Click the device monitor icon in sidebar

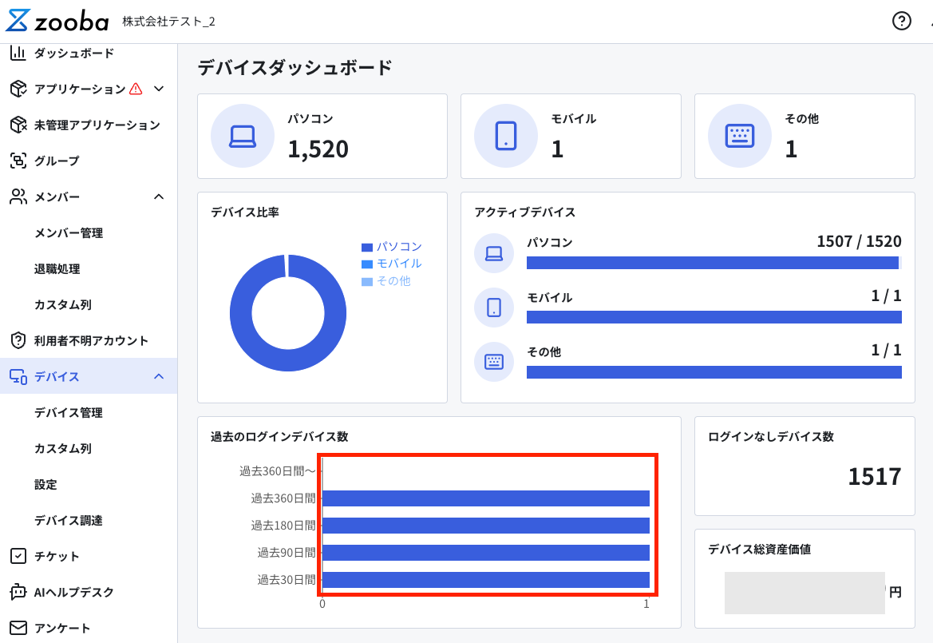(x=18, y=376)
